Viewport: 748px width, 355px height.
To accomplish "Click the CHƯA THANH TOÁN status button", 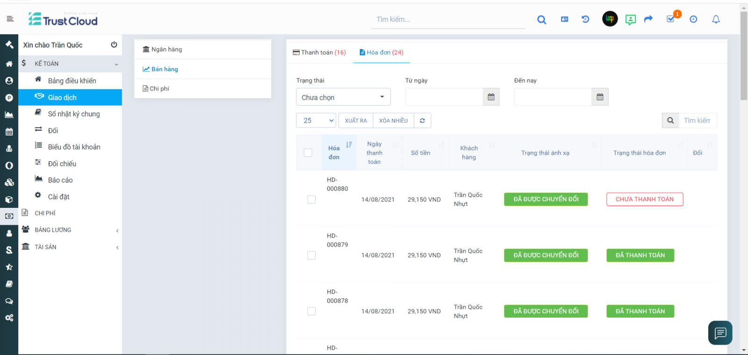I will tap(644, 199).
